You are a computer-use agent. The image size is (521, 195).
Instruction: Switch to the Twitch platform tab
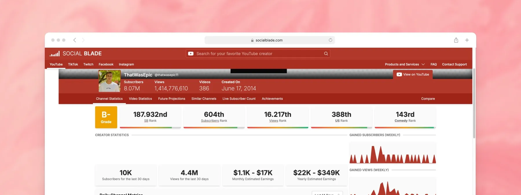point(88,64)
